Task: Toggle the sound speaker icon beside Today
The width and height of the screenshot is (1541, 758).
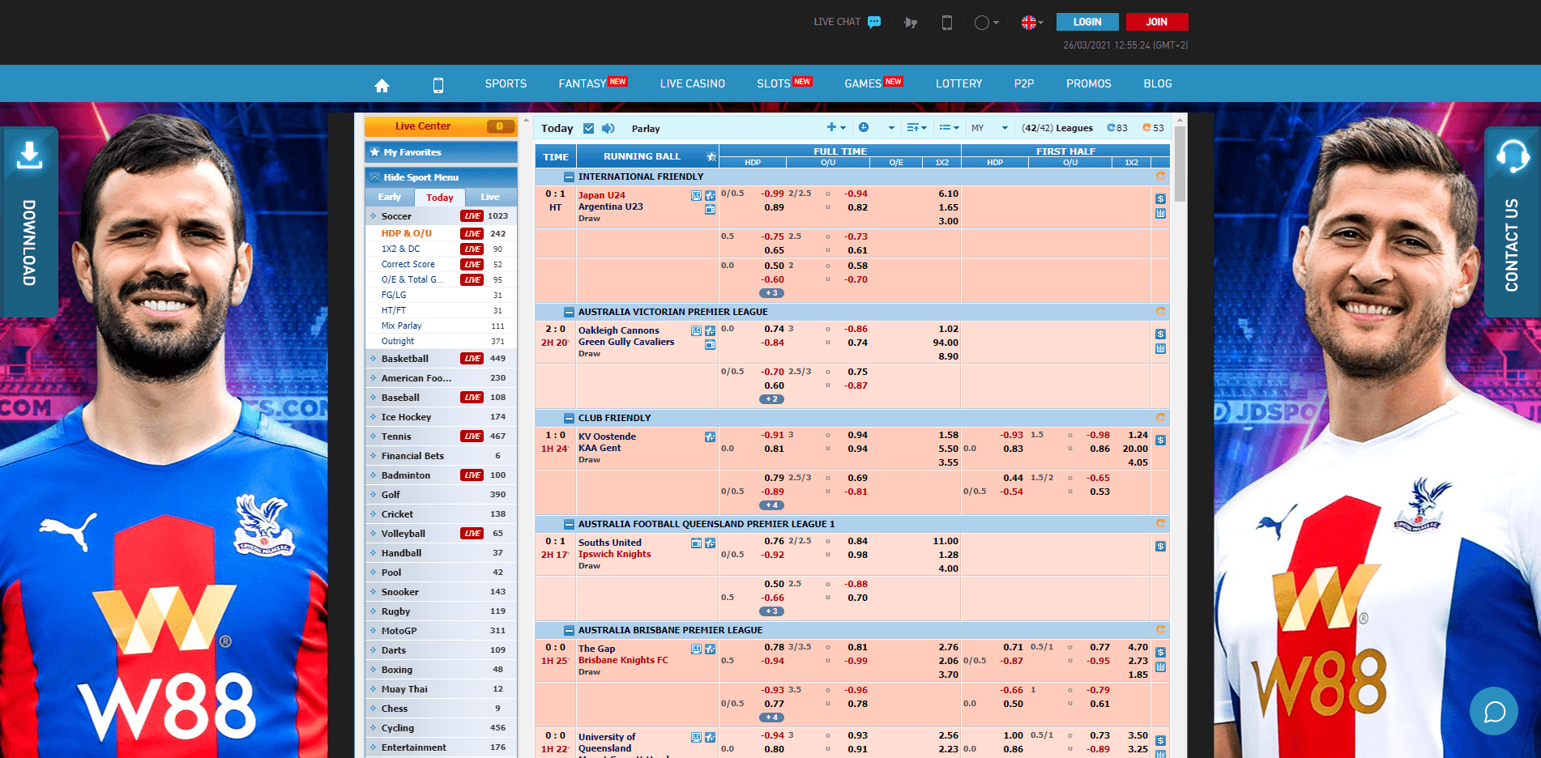Action: point(608,129)
